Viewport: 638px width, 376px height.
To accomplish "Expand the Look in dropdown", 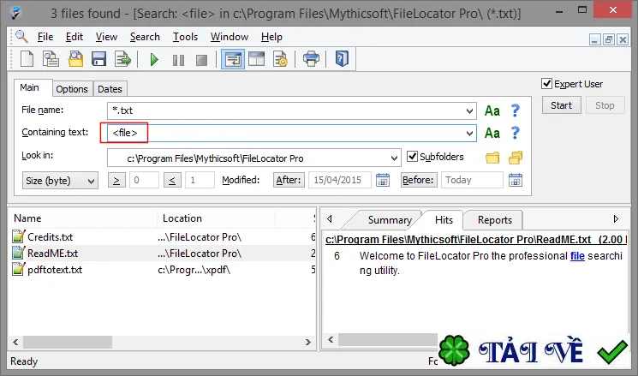I will tap(394, 158).
